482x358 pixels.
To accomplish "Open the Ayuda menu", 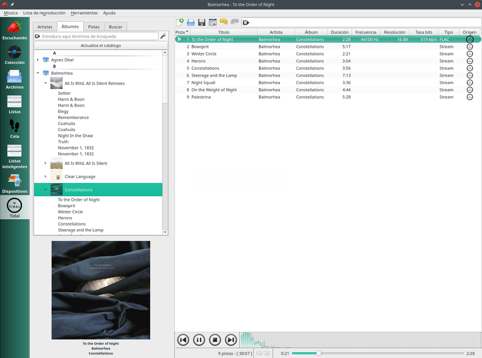I will click(109, 13).
